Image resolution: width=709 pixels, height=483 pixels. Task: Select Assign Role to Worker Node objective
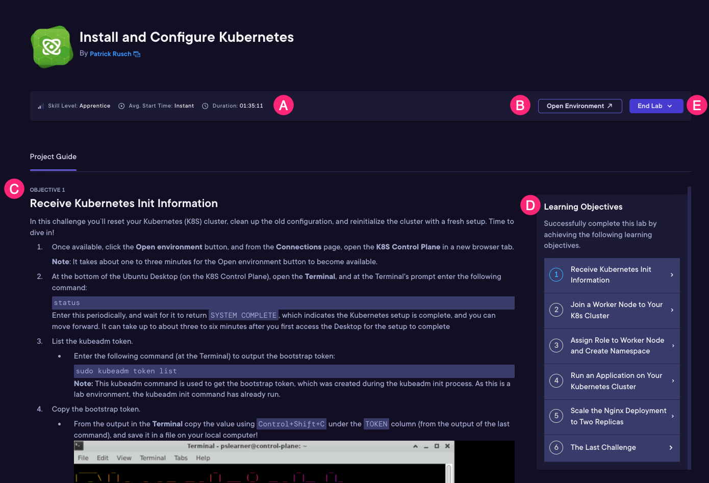pyautogui.click(x=612, y=346)
